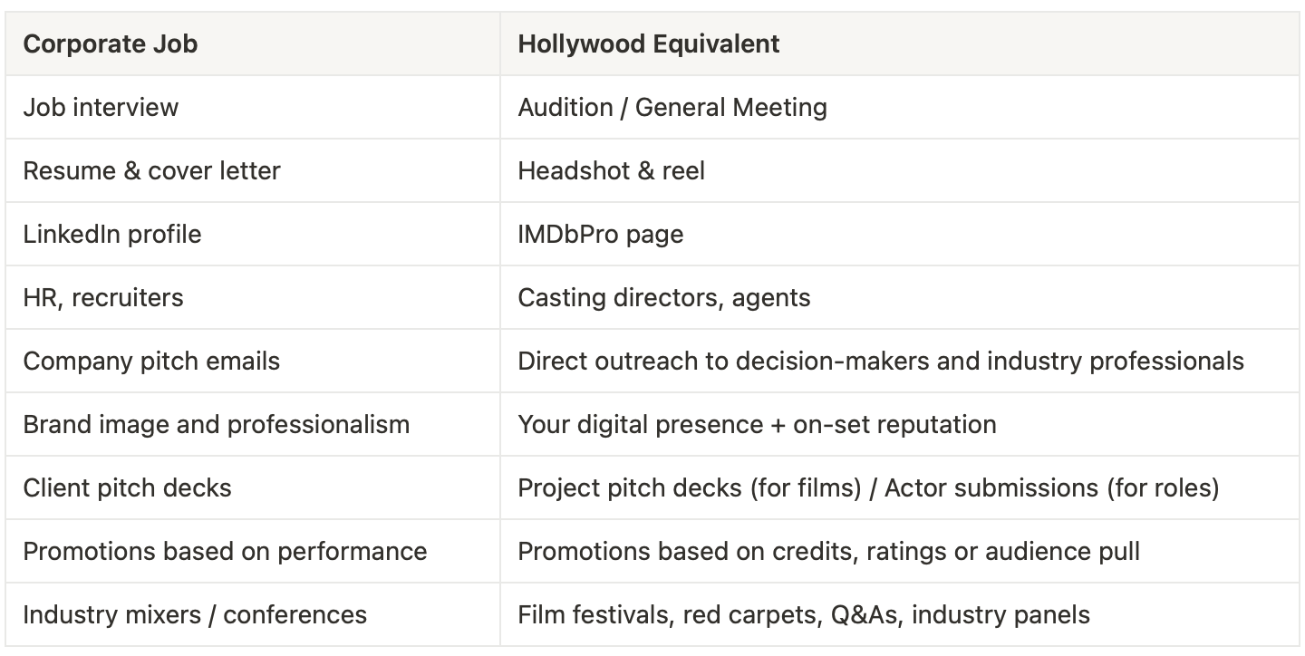
Task: Click the "Promotions based on credits" cell
Action: coord(828,551)
